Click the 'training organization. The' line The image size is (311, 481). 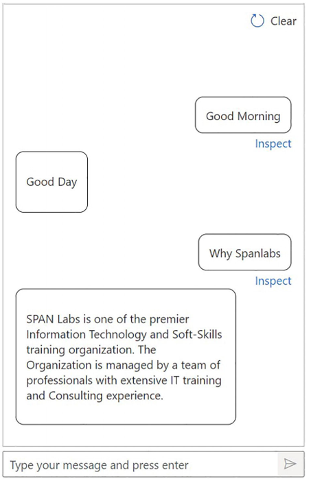click(x=91, y=350)
